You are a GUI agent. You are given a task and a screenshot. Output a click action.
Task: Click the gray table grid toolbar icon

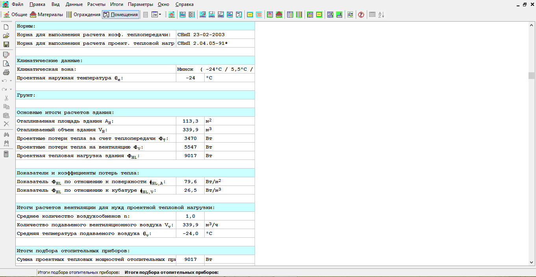372,15
